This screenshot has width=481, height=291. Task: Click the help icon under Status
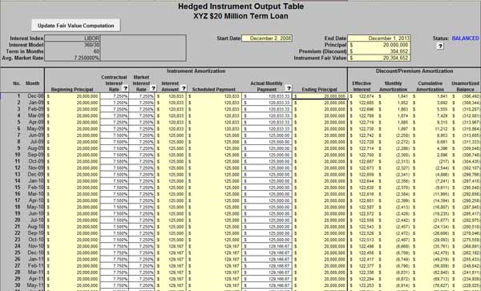[440, 46]
